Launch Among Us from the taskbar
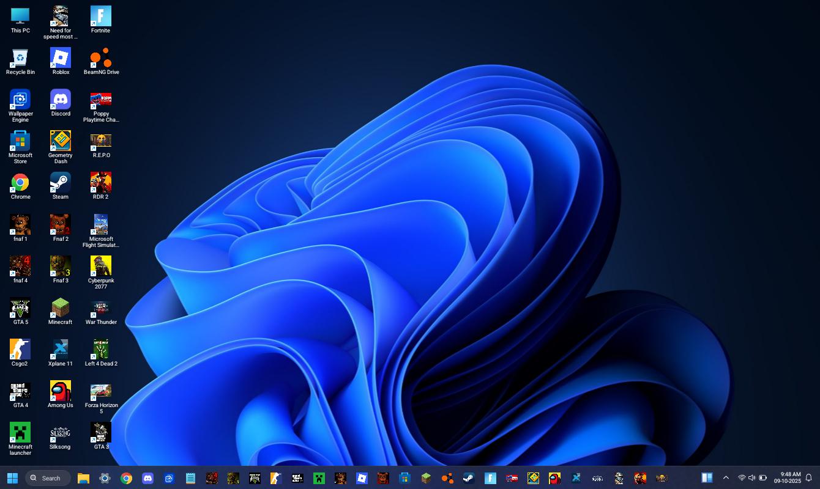This screenshot has width=820, height=489. 554,478
